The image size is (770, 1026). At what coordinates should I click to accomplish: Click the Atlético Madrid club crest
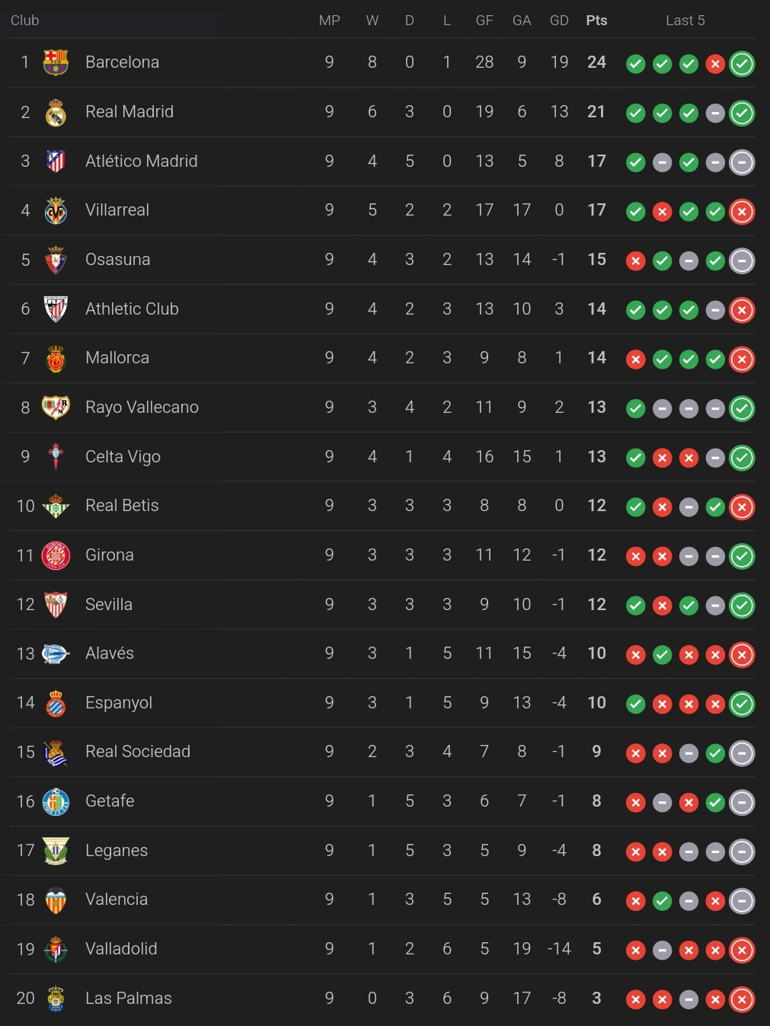pyautogui.click(x=56, y=161)
